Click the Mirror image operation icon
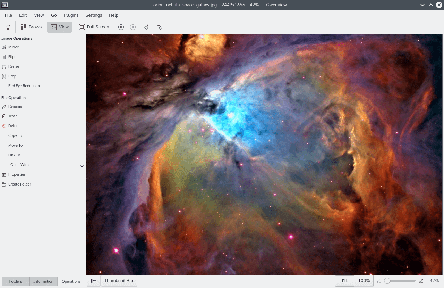Viewport: 444px width, 288px height. (x=4, y=47)
